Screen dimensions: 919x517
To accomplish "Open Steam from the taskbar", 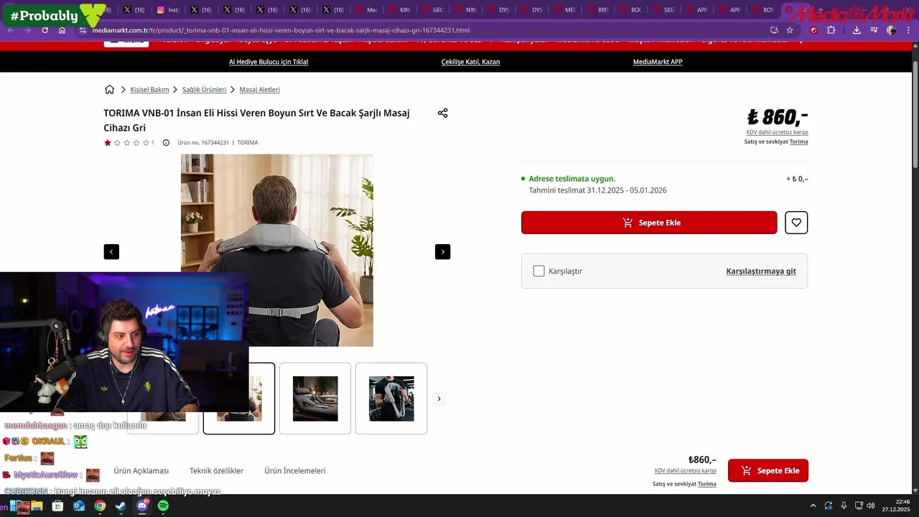I will (x=121, y=506).
